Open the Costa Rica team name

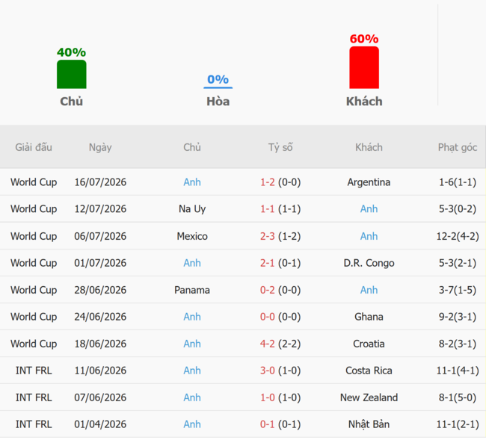click(x=369, y=371)
